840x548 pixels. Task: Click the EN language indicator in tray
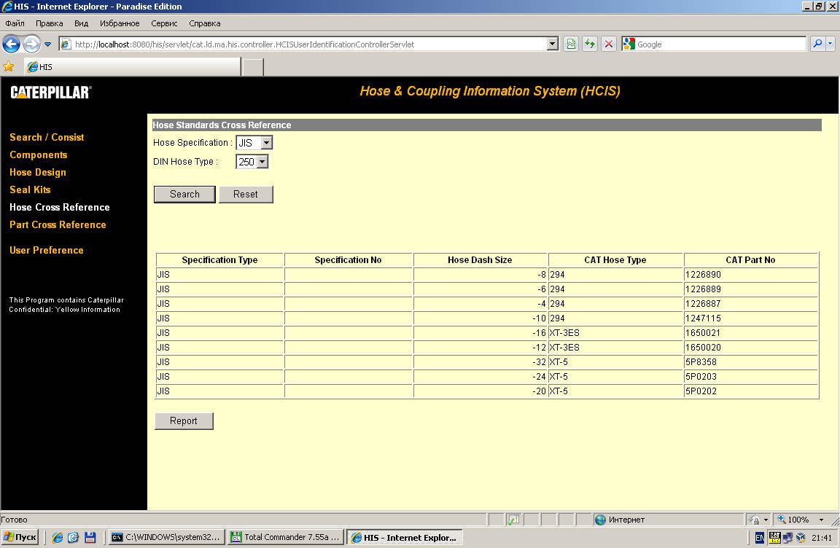click(x=759, y=538)
